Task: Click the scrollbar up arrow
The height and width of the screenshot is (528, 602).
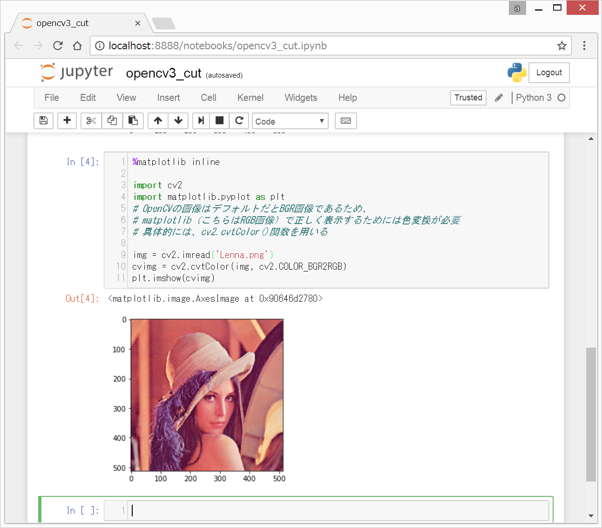Action: 591,139
